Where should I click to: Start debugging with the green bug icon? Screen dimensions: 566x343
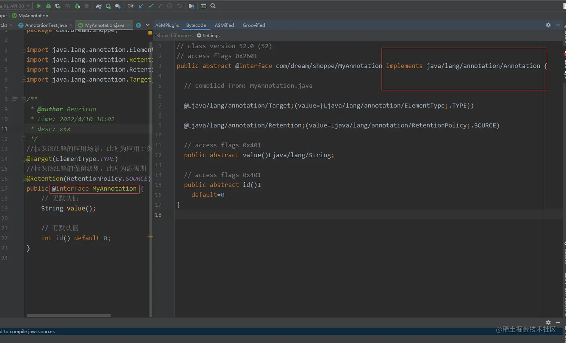48,6
